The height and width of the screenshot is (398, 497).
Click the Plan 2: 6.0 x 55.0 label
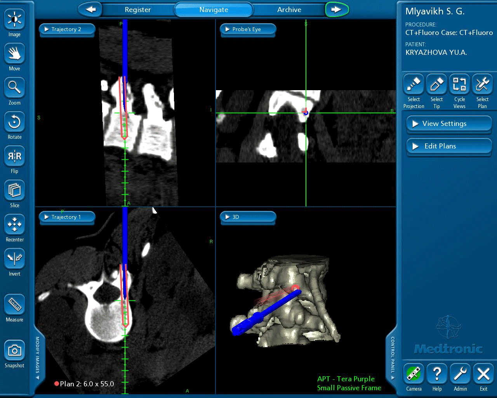[84, 384]
